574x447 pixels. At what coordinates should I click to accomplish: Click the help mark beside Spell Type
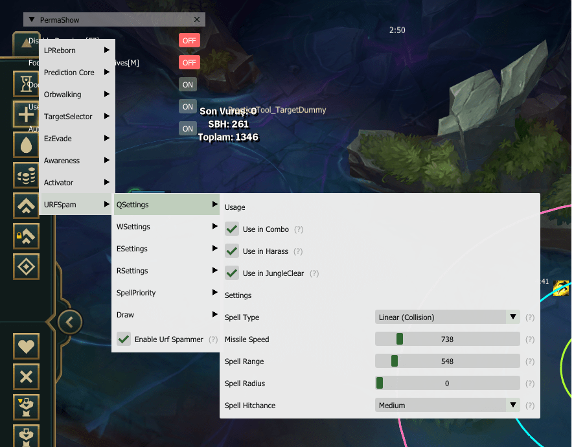pos(530,317)
